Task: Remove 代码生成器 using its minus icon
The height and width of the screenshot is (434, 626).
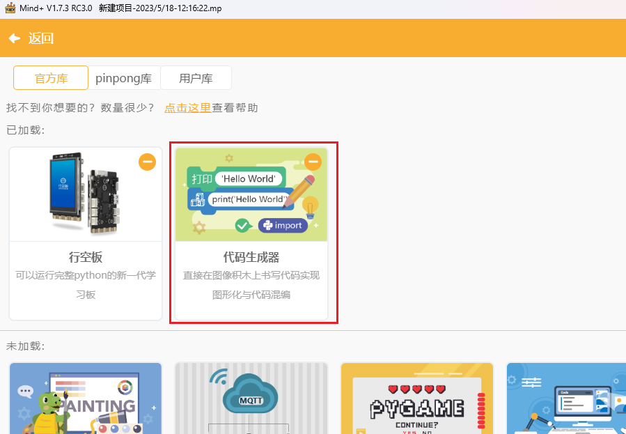Action: (x=313, y=162)
